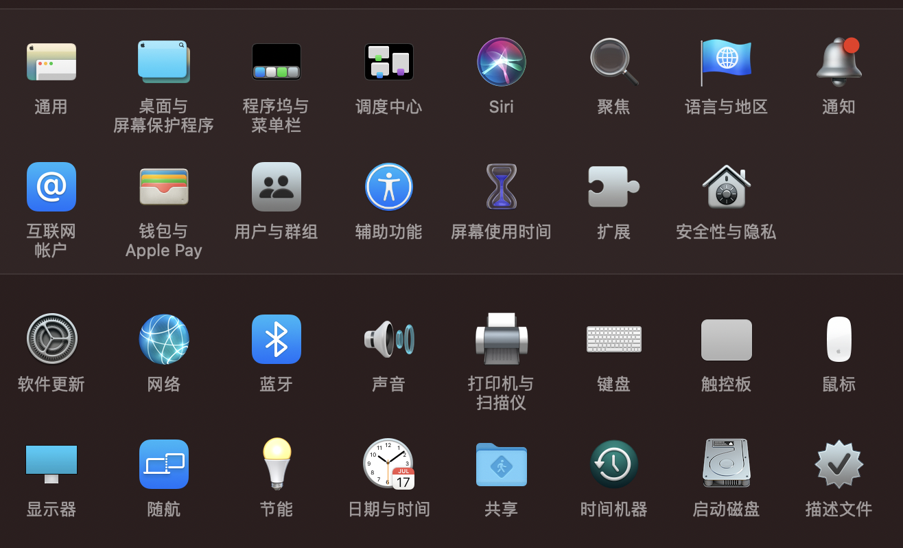Select the 声音 sound speaker icon
Screen dimensions: 903x548
tap(389, 339)
